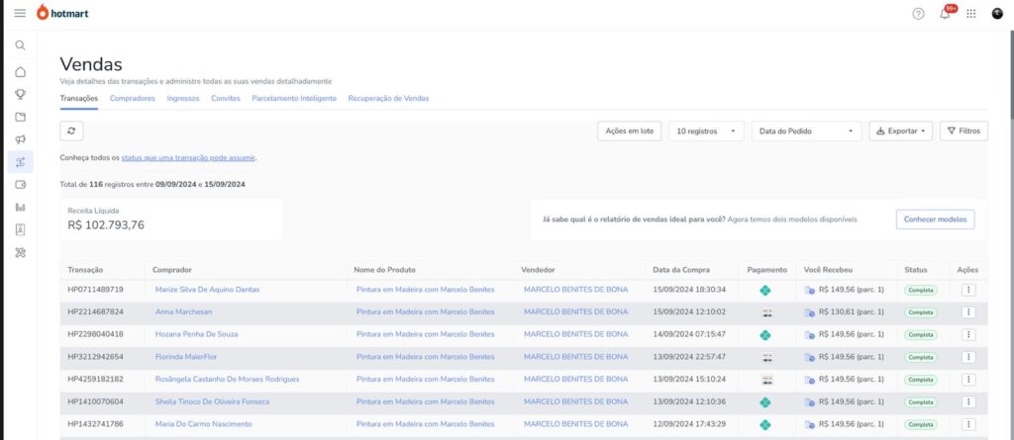Open the Ingressos tab

click(183, 98)
